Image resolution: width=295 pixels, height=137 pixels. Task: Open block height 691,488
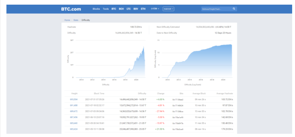[x=74, y=106]
